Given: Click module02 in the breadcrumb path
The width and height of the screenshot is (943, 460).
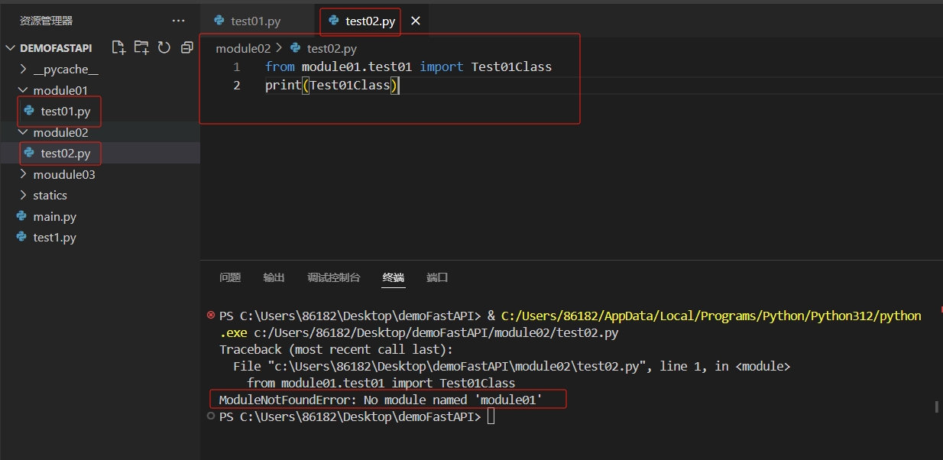Looking at the screenshot, I should click(243, 48).
